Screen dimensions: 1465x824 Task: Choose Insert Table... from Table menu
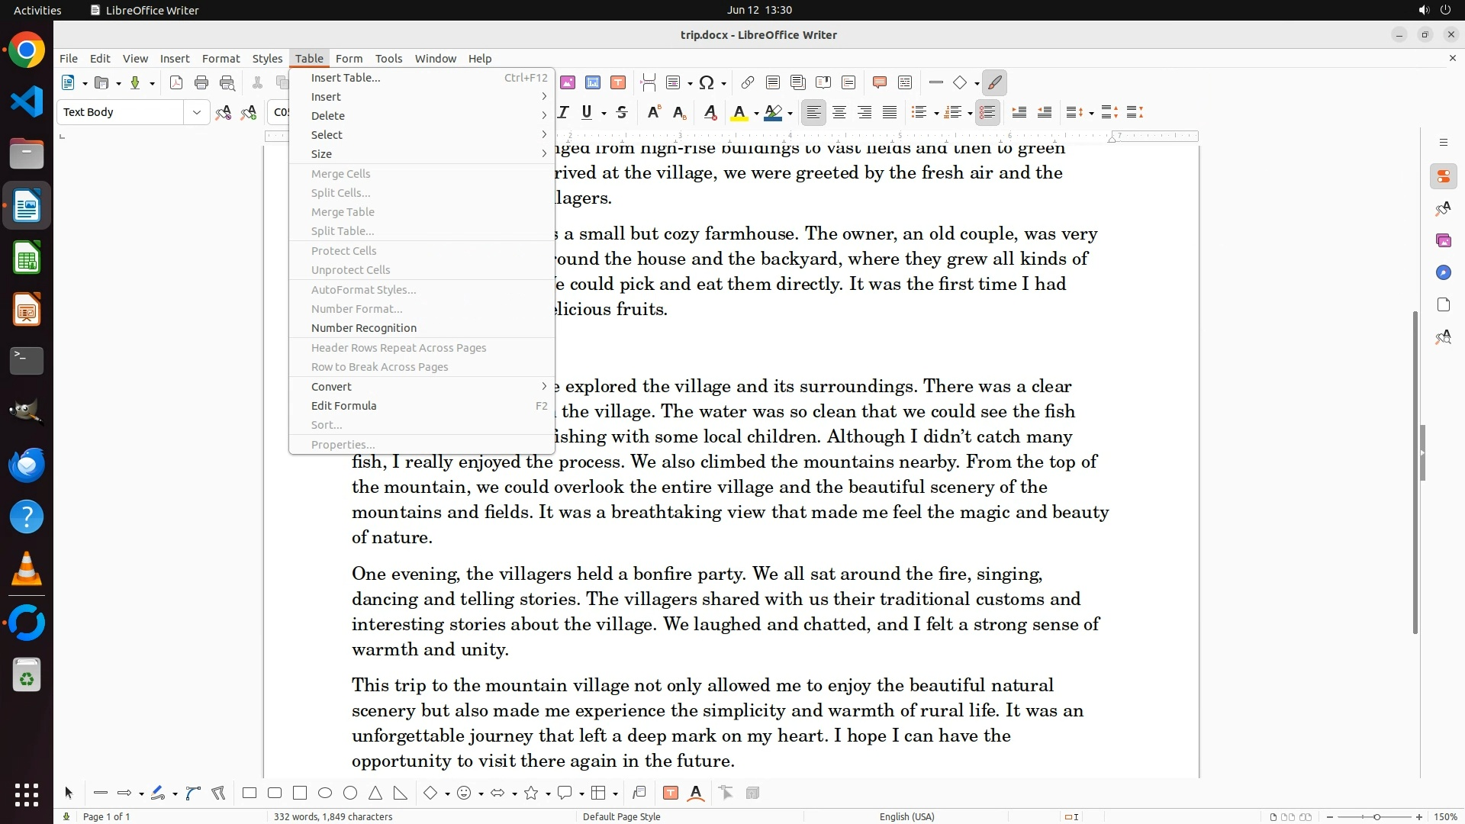tap(346, 77)
